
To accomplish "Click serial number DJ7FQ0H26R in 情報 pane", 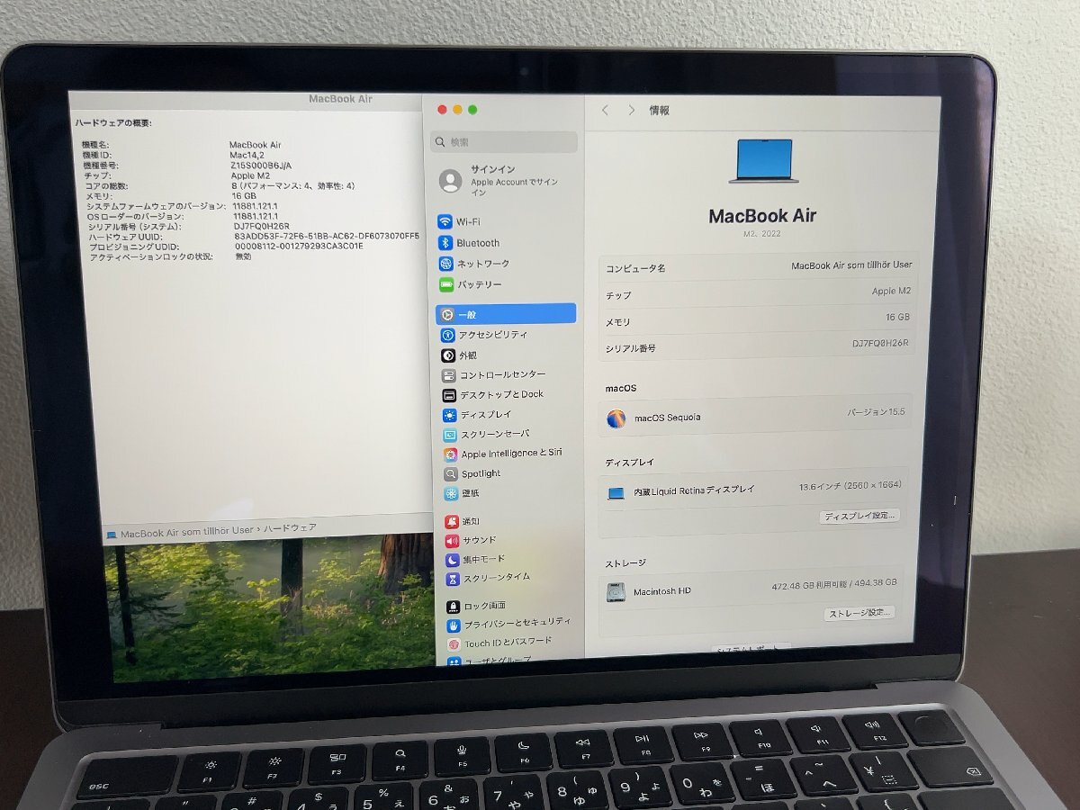I will pos(880,343).
